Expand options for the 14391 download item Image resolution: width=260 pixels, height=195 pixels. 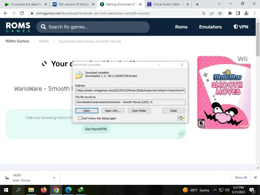(54, 178)
